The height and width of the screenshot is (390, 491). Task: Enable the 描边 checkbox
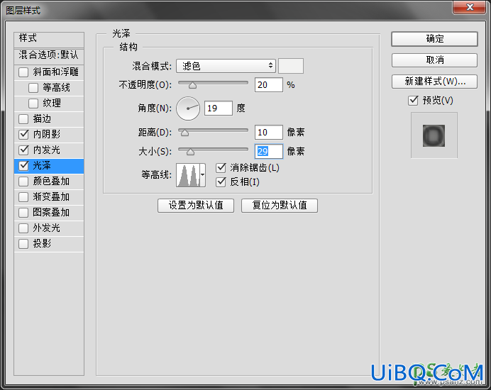click(23, 119)
